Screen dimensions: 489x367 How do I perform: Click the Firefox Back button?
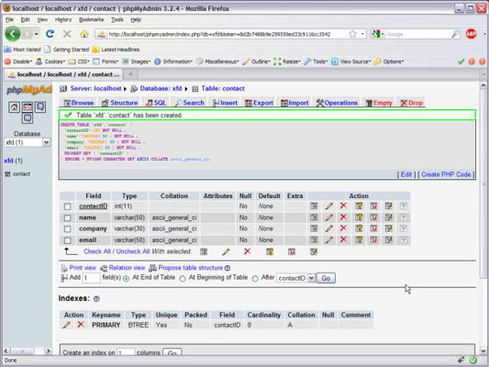pyautogui.click(x=13, y=34)
